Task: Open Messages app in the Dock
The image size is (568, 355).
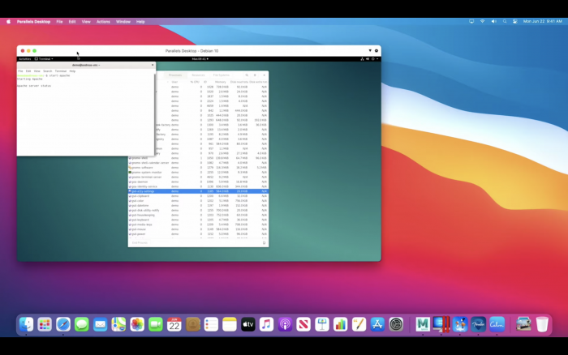Action: 81,324
